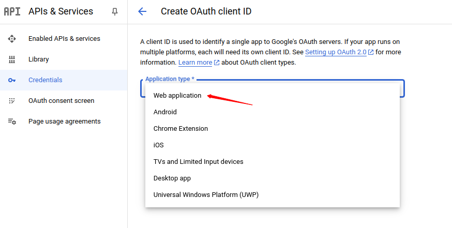Click the API logo icon
The width and height of the screenshot is (452, 228).
(12, 11)
